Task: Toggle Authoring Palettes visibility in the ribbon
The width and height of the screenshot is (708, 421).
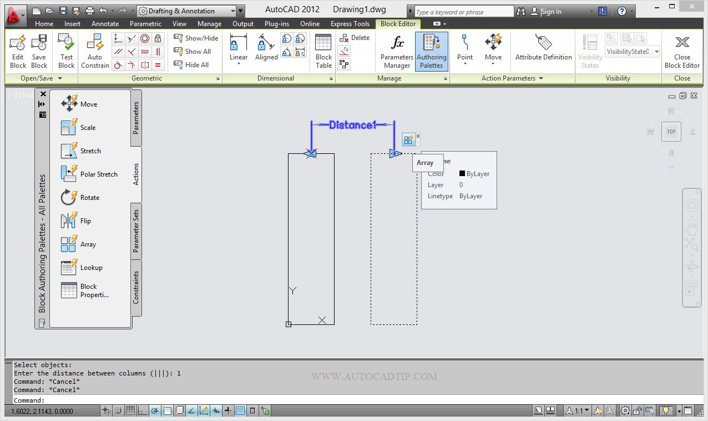Action: point(432,52)
